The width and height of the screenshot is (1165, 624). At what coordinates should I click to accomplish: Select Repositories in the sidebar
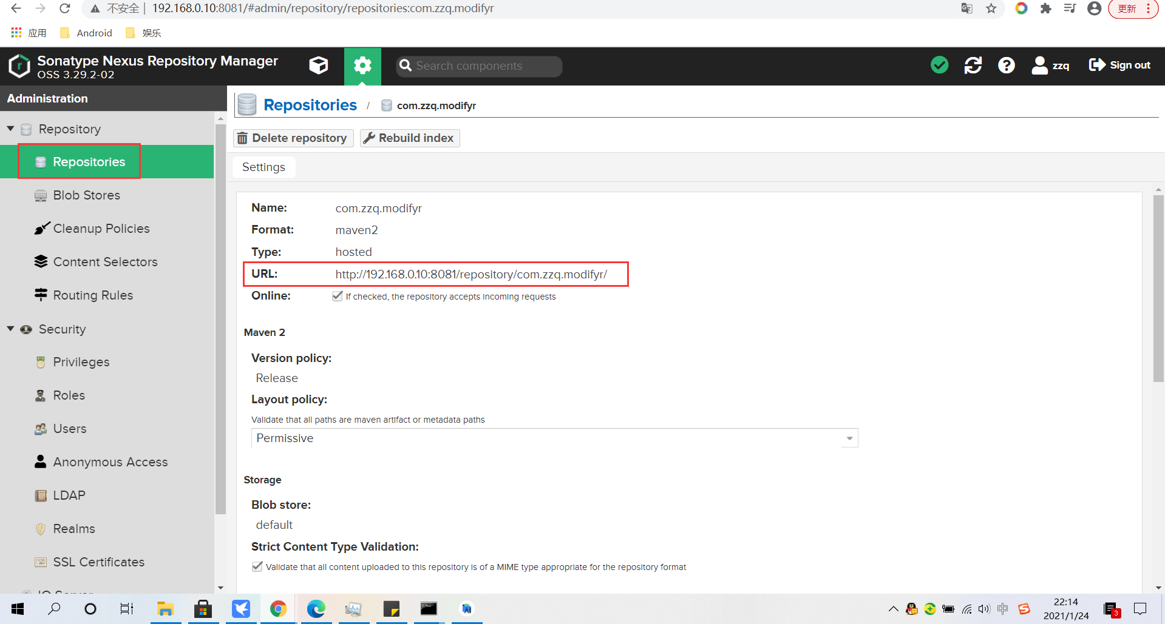[x=107, y=162]
